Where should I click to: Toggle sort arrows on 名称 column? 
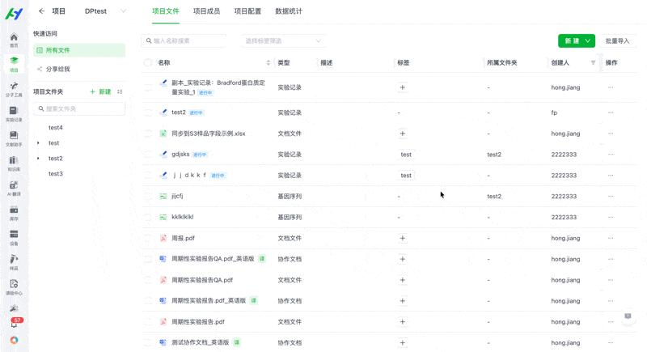click(269, 63)
